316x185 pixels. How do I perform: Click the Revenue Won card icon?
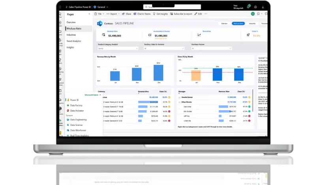103,35
